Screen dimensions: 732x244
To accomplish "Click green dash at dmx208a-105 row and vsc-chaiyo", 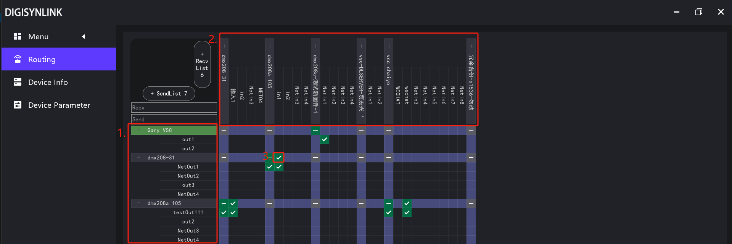I will pos(389,203).
